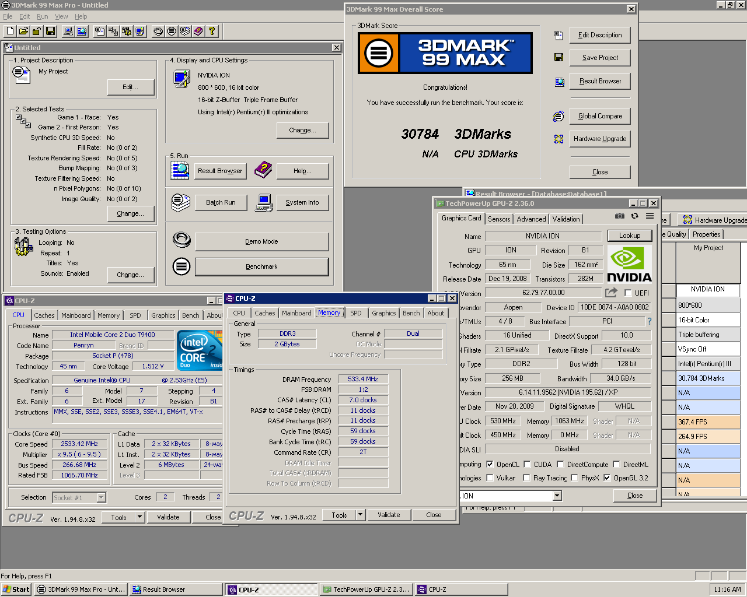The image size is (747, 597).
Task: Toggle the OpenCL checkbox in GPU-Z
Action: pyautogui.click(x=490, y=464)
